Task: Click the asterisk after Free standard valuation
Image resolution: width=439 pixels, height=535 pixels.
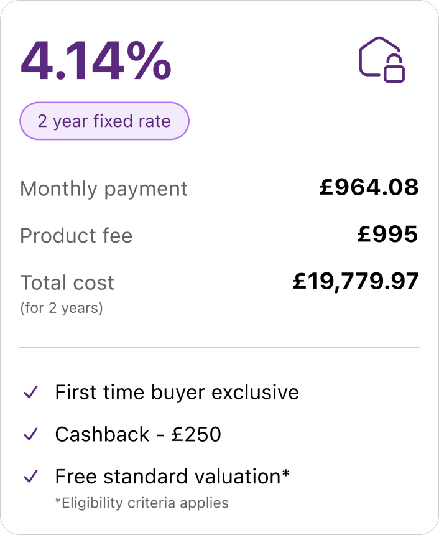Action: pyautogui.click(x=285, y=473)
